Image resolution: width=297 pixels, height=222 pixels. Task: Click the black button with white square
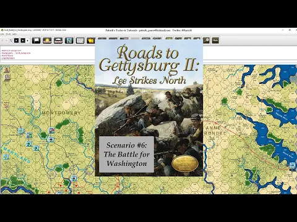pos(17,41)
